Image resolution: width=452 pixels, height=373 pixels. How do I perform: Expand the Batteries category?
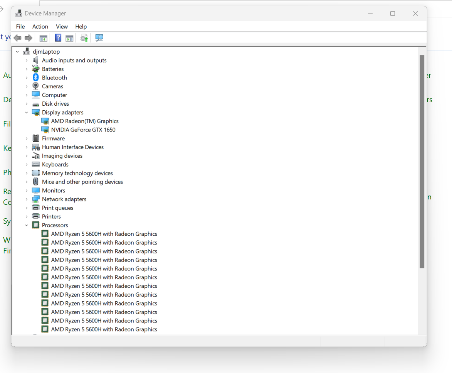pos(27,69)
